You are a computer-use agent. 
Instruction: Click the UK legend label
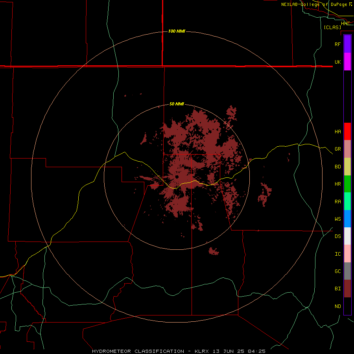point(337,62)
